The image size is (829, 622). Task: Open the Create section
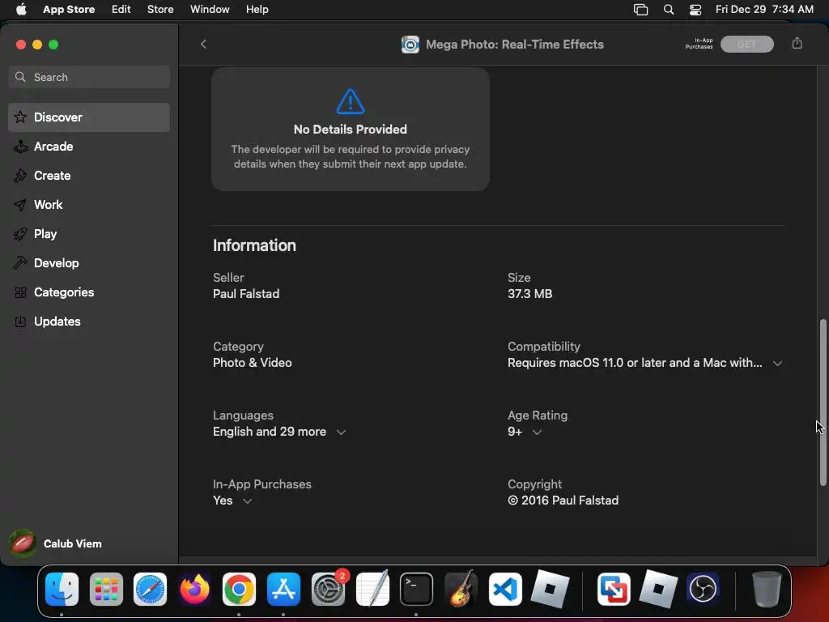pyautogui.click(x=89, y=176)
